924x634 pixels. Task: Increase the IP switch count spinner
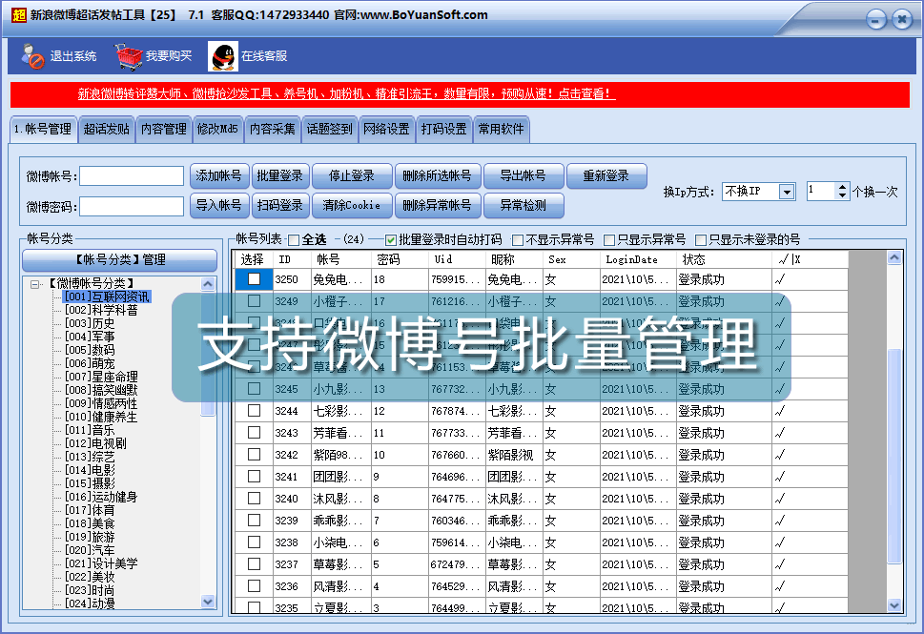[843, 187]
